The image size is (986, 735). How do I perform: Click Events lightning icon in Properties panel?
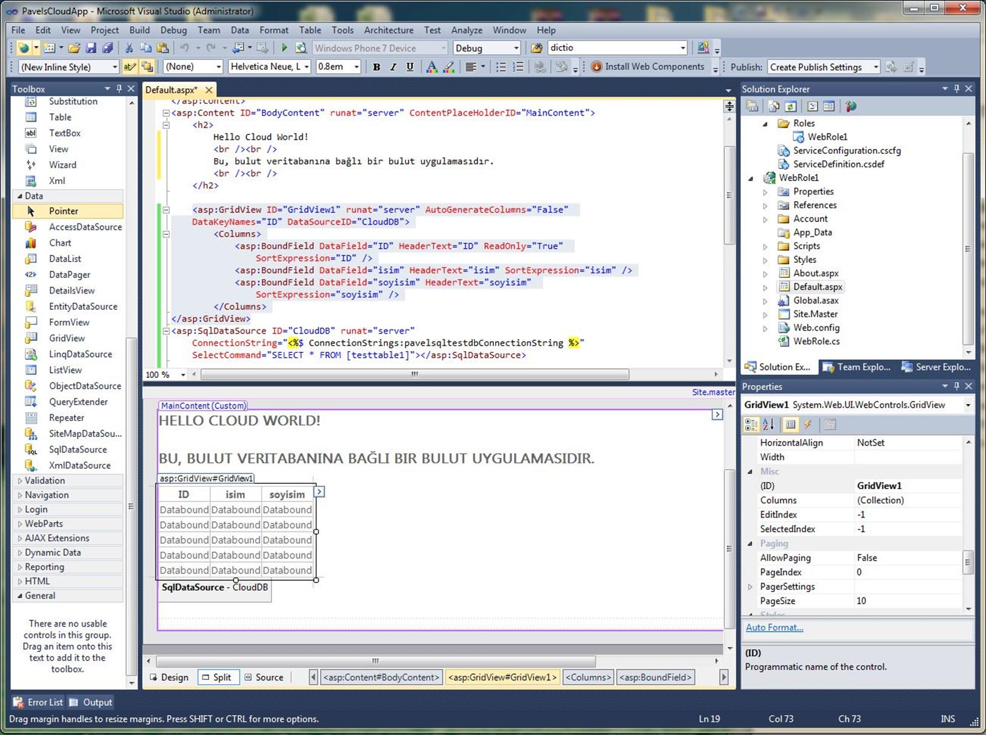(808, 424)
